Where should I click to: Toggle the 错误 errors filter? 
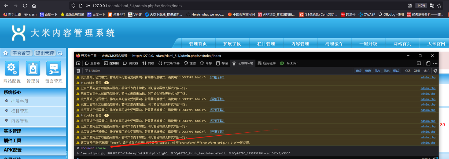(x=359, y=71)
